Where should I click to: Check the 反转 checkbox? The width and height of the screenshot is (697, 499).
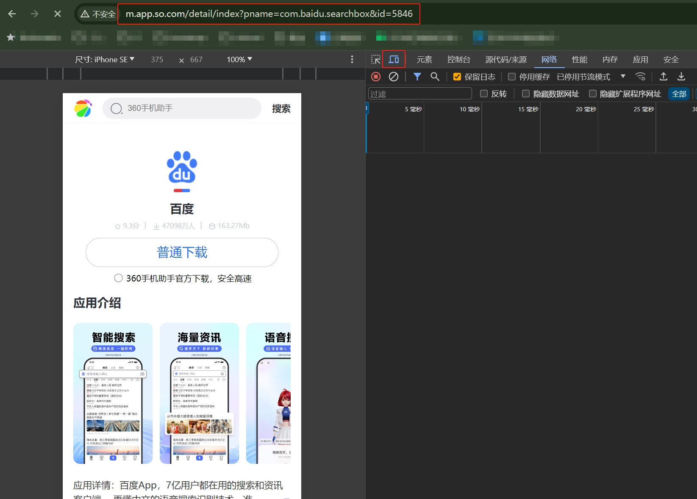point(484,94)
